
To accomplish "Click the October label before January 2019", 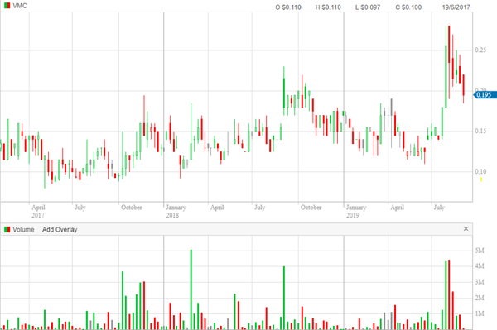I will point(311,208).
